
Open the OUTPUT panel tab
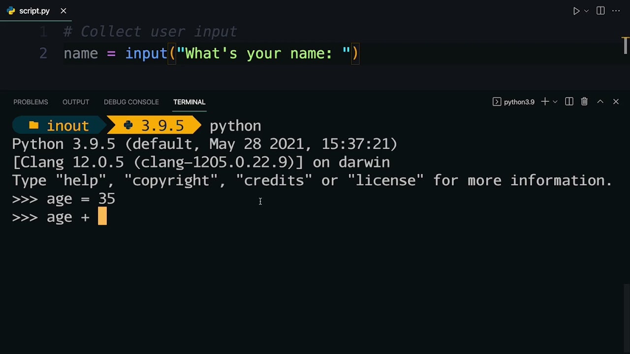pos(76,102)
